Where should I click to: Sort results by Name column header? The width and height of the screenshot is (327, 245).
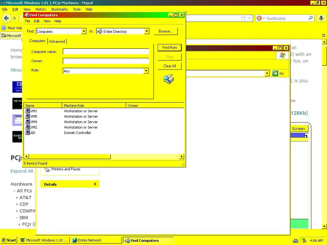43,105
